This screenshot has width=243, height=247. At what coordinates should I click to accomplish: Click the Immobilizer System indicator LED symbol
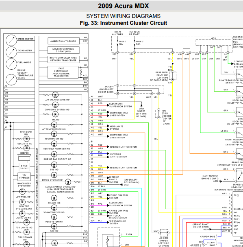(x=22, y=192)
